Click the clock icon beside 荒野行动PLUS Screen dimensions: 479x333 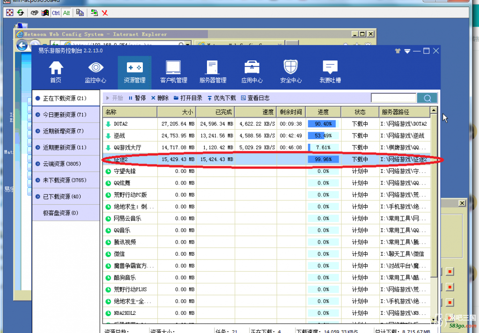coord(108,289)
